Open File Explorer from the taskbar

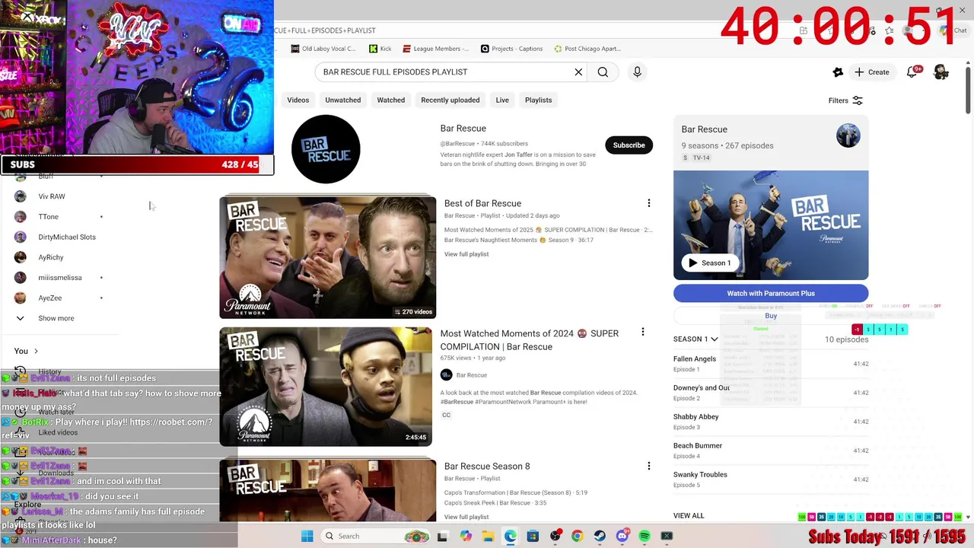tap(488, 536)
